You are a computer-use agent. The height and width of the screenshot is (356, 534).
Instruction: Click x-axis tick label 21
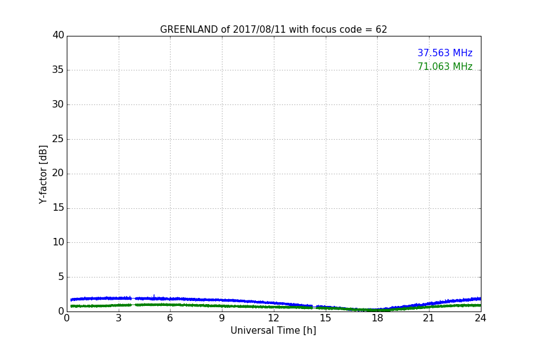click(429, 318)
